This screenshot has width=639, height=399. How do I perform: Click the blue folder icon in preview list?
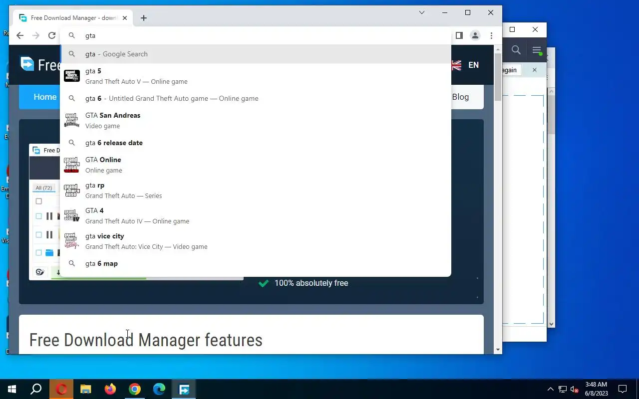pos(49,253)
